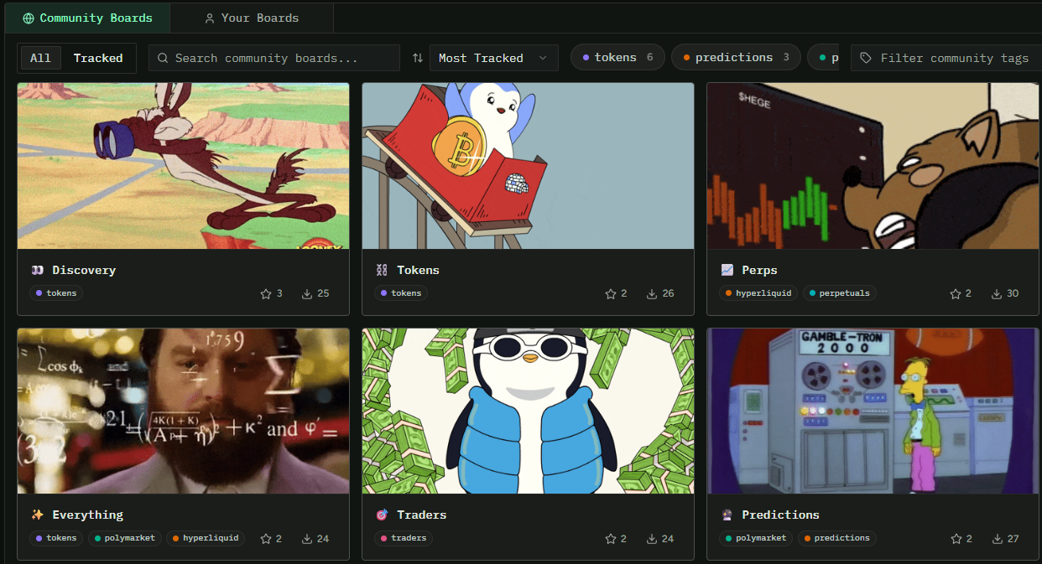The image size is (1042, 564).
Task: Click download icon on Everything board
Action: (x=307, y=539)
